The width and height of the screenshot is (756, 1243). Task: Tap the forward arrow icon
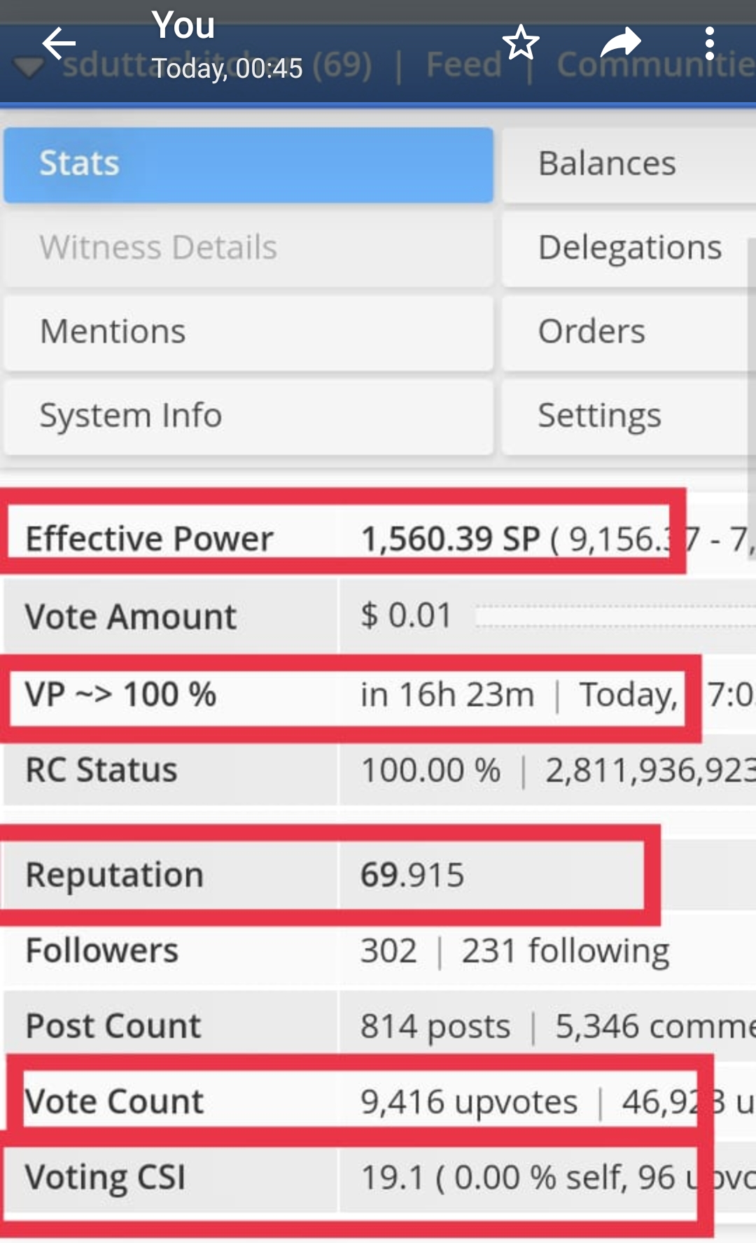(x=620, y=43)
